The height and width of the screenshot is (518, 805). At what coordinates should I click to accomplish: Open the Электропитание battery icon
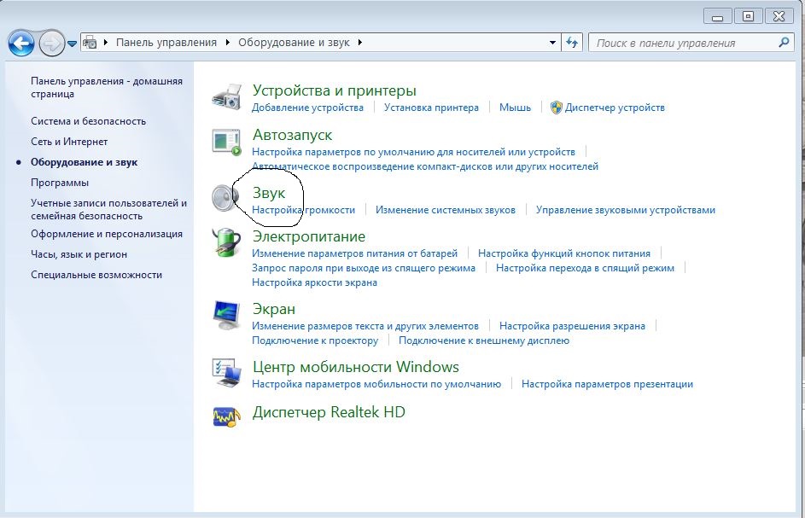coord(226,242)
